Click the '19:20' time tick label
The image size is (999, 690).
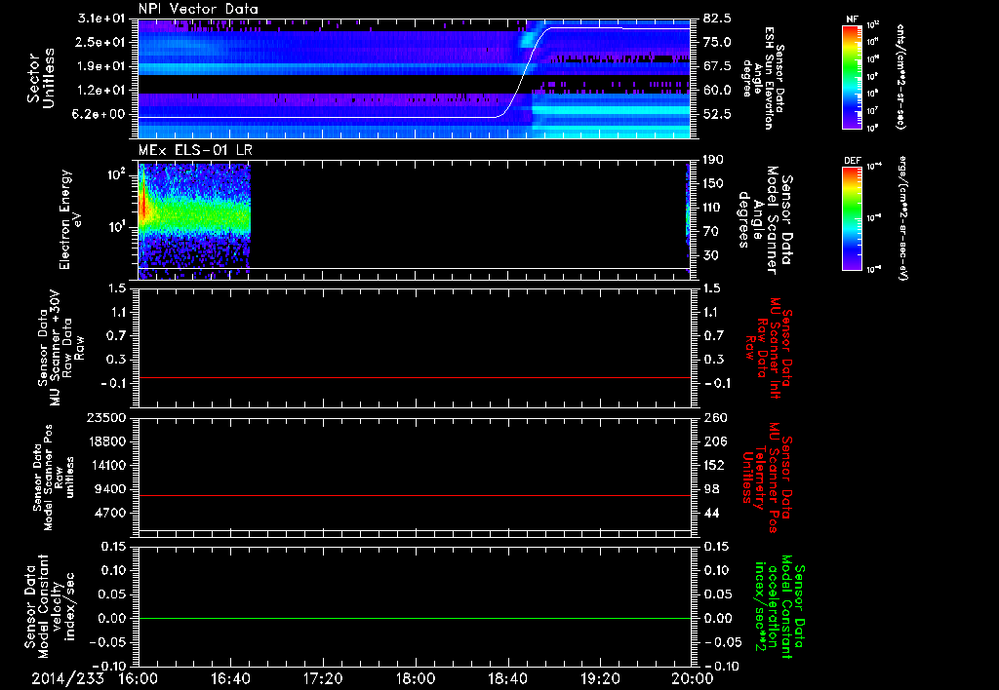(600, 679)
